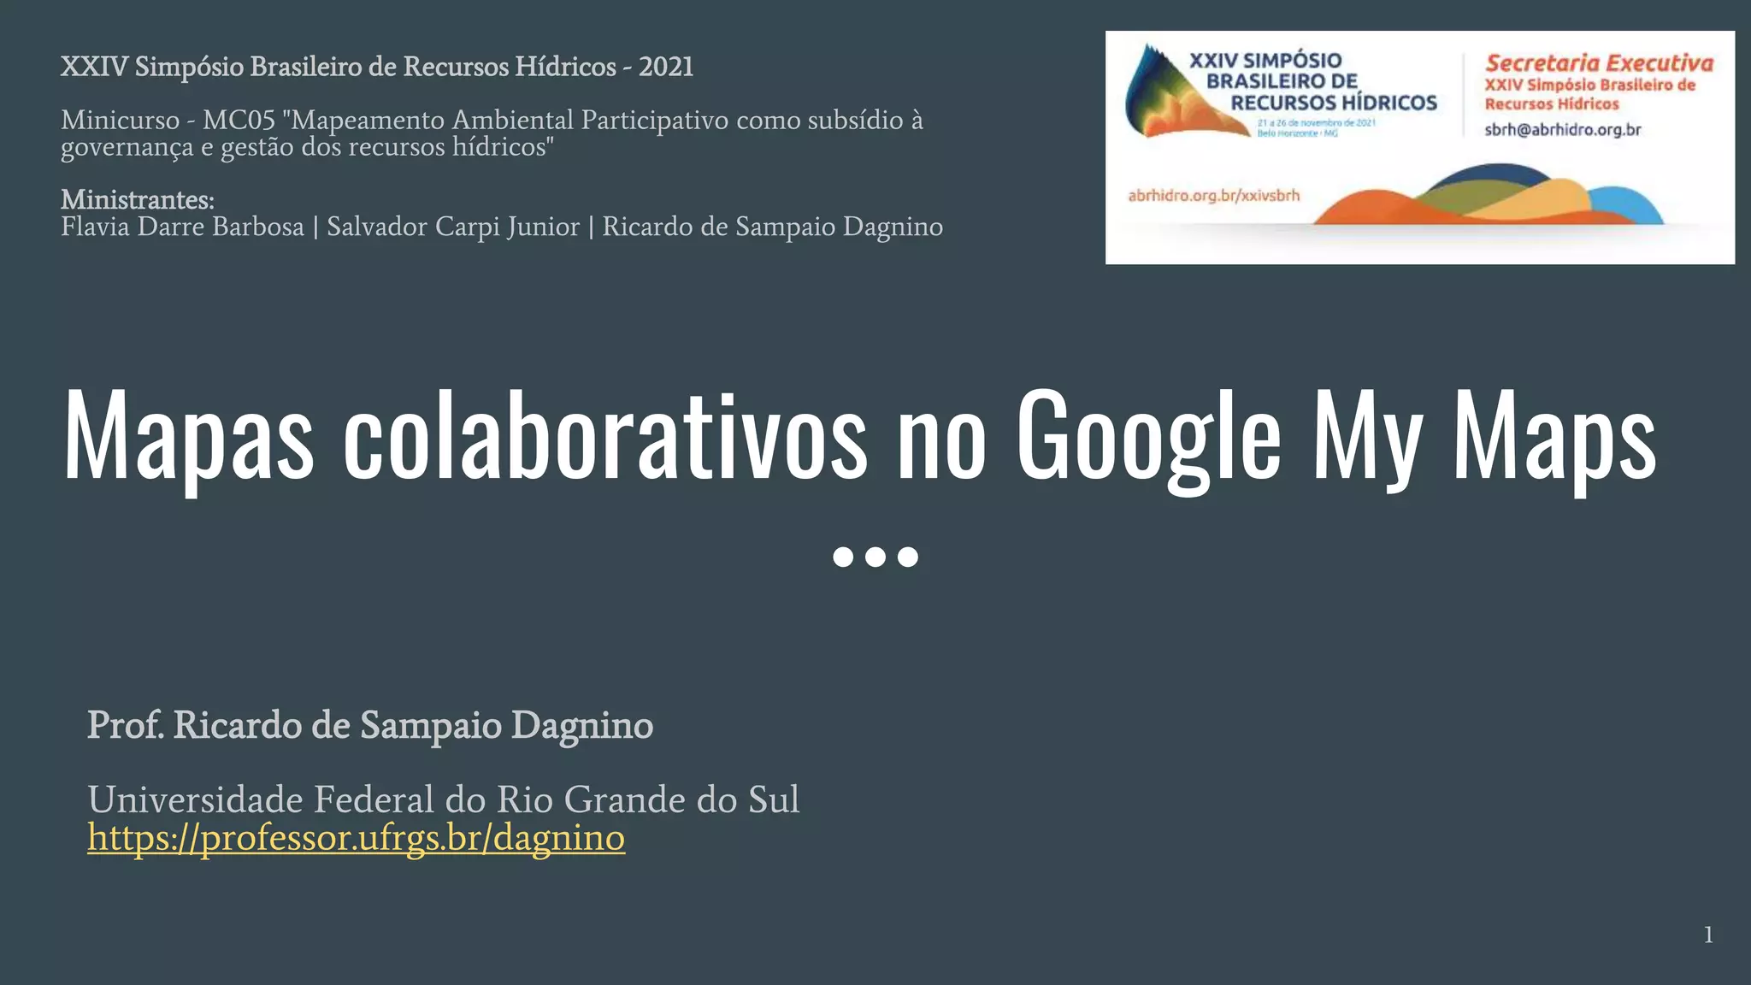Click the name Salvador Carpi Junior
This screenshot has height=985, width=1751.
point(452,227)
